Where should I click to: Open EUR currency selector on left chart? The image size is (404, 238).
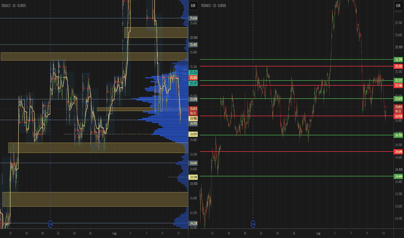pyautogui.click(x=193, y=6)
